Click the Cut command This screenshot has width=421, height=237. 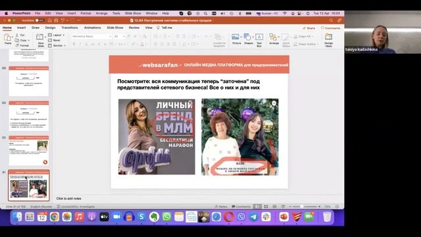click(x=20, y=35)
